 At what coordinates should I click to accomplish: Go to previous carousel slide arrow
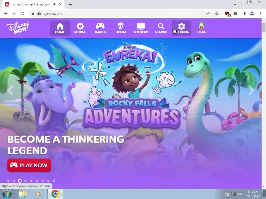pos(10,90)
